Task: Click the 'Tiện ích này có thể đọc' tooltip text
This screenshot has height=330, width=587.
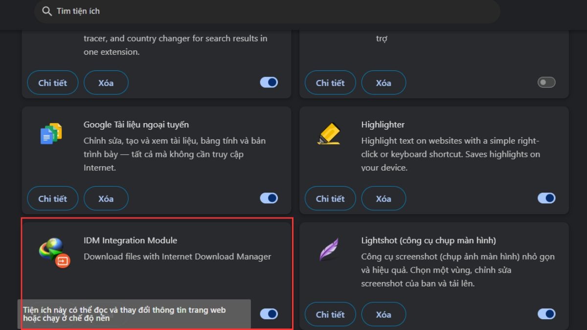Action: tap(124, 314)
